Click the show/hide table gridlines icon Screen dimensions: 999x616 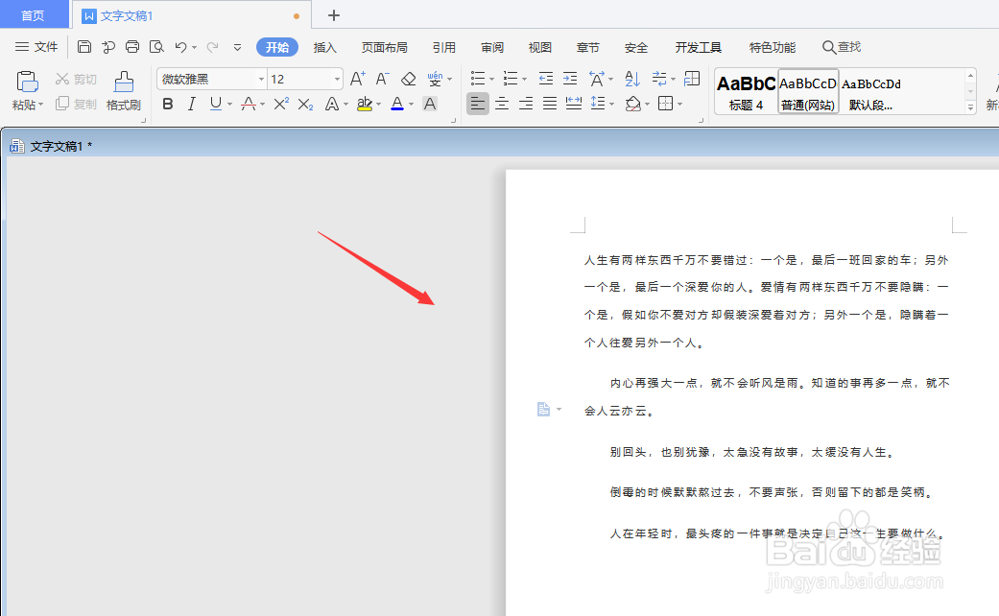pyautogui.click(x=692, y=79)
